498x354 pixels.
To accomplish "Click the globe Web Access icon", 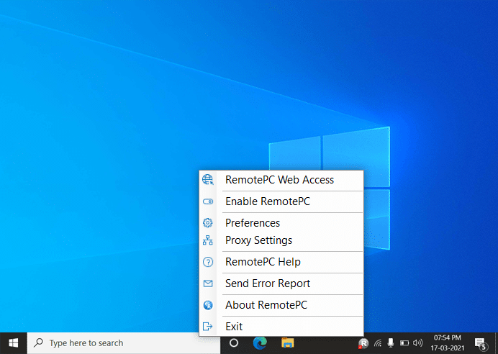I will tap(208, 180).
